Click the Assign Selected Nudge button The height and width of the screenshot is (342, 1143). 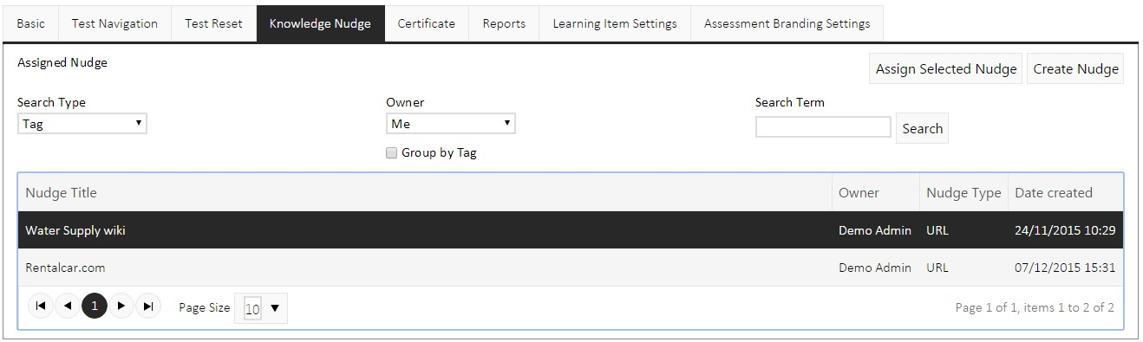[946, 69]
